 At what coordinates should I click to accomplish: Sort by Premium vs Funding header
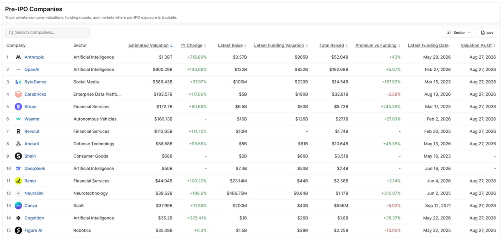click(x=378, y=45)
